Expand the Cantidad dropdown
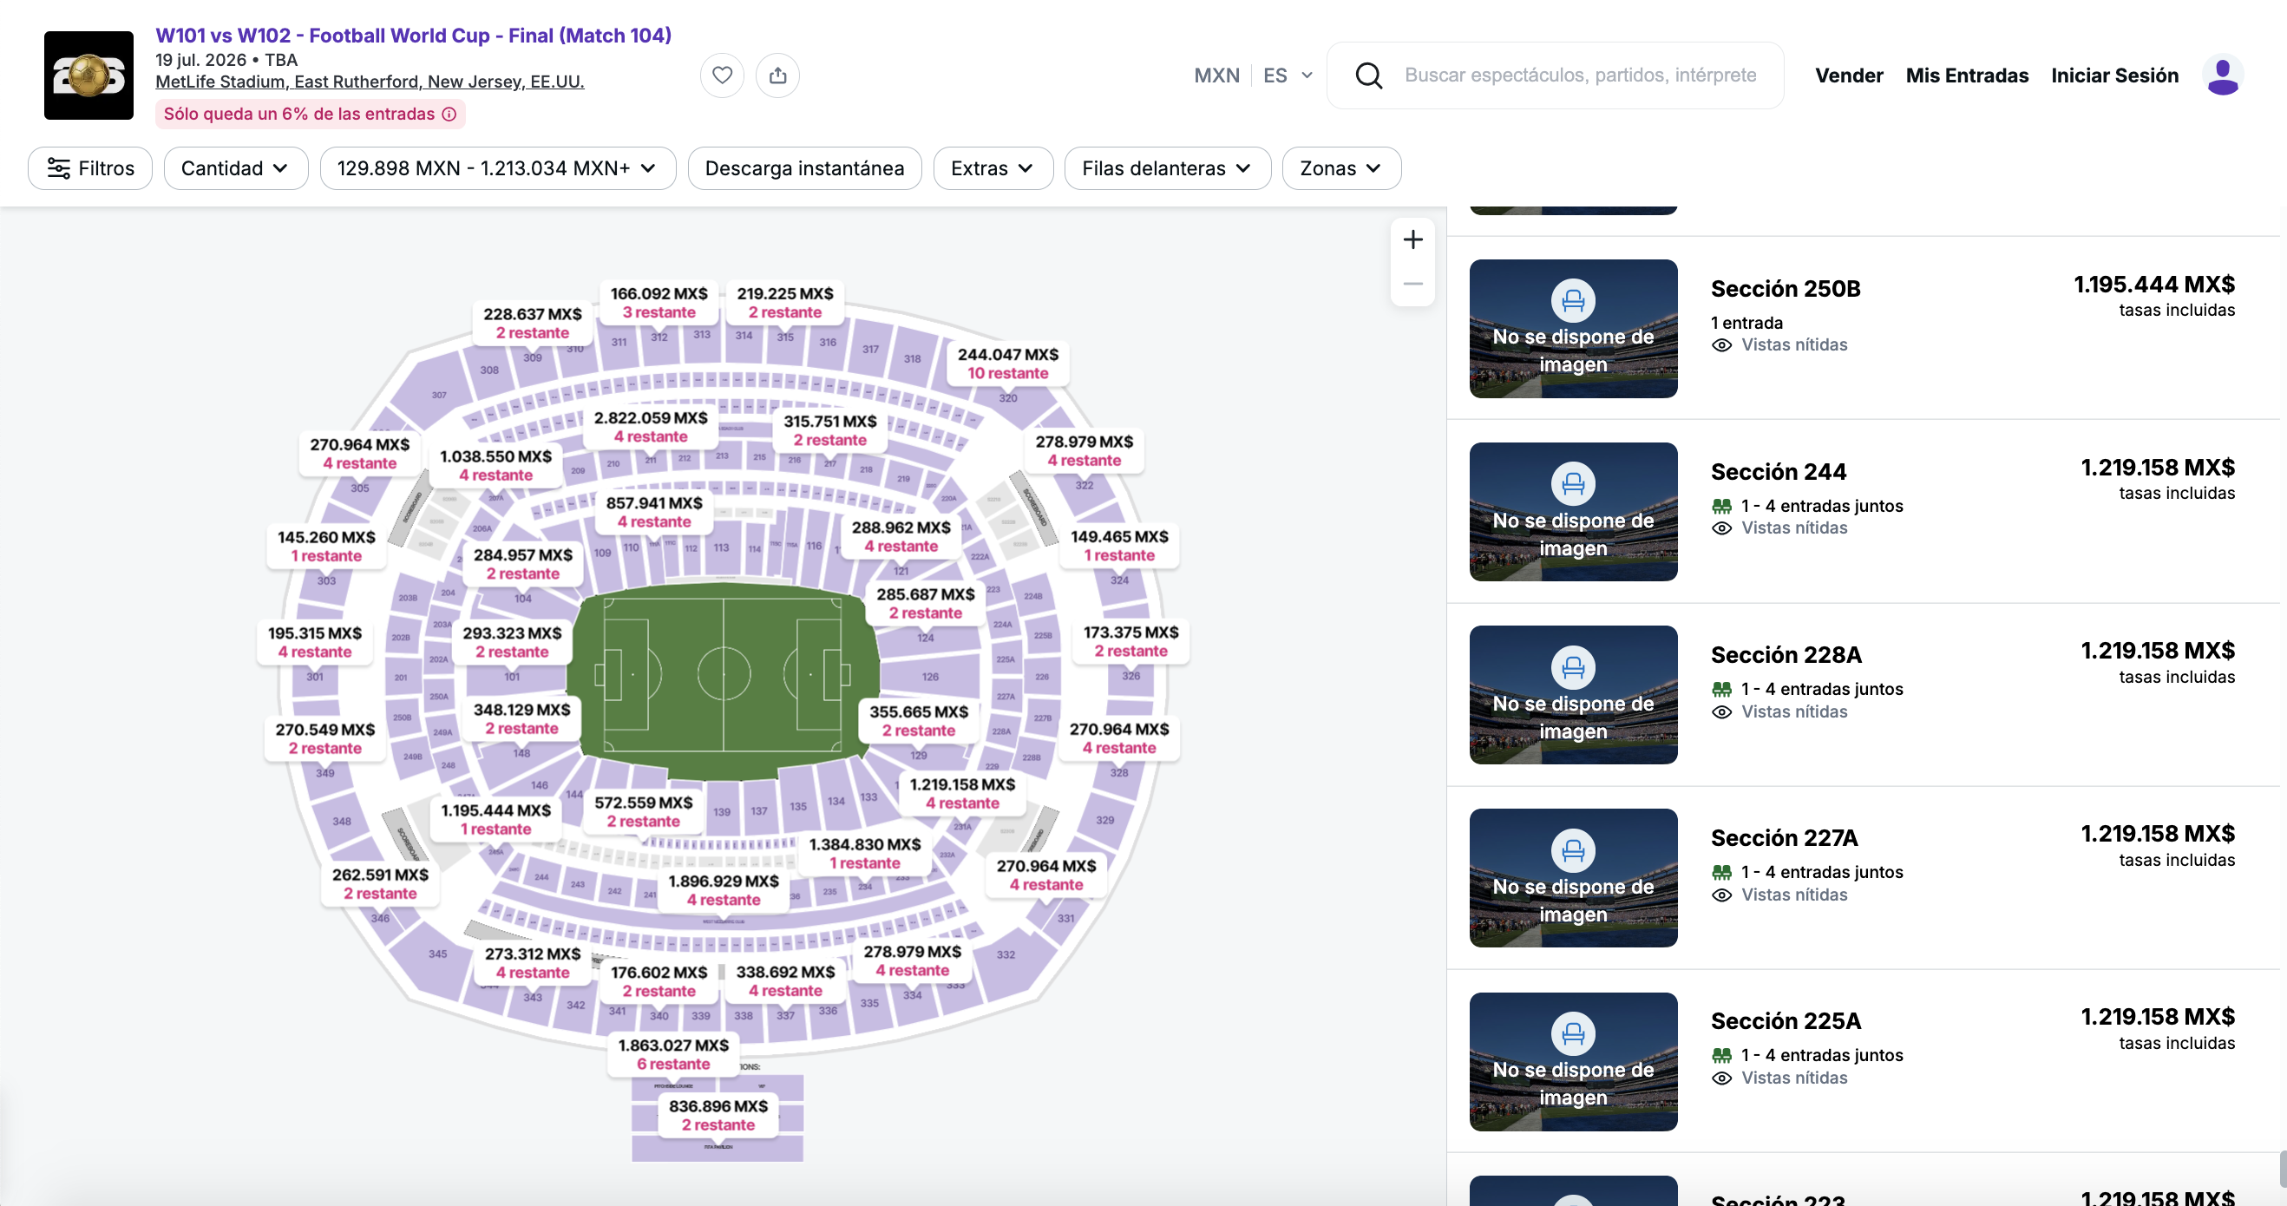 (235, 168)
